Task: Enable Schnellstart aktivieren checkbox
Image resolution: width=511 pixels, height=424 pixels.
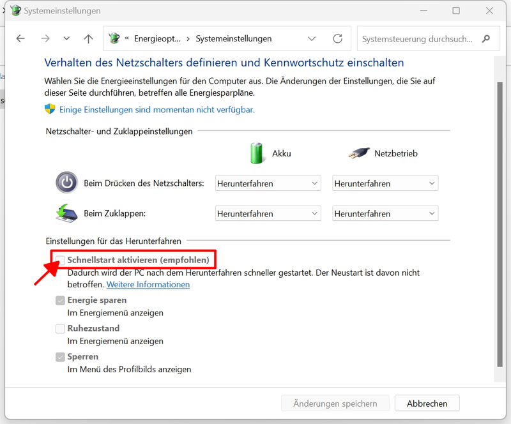Action: [x=60, y=260]
